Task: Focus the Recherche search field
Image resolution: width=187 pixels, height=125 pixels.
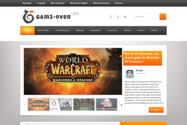Action: [146, 17]
